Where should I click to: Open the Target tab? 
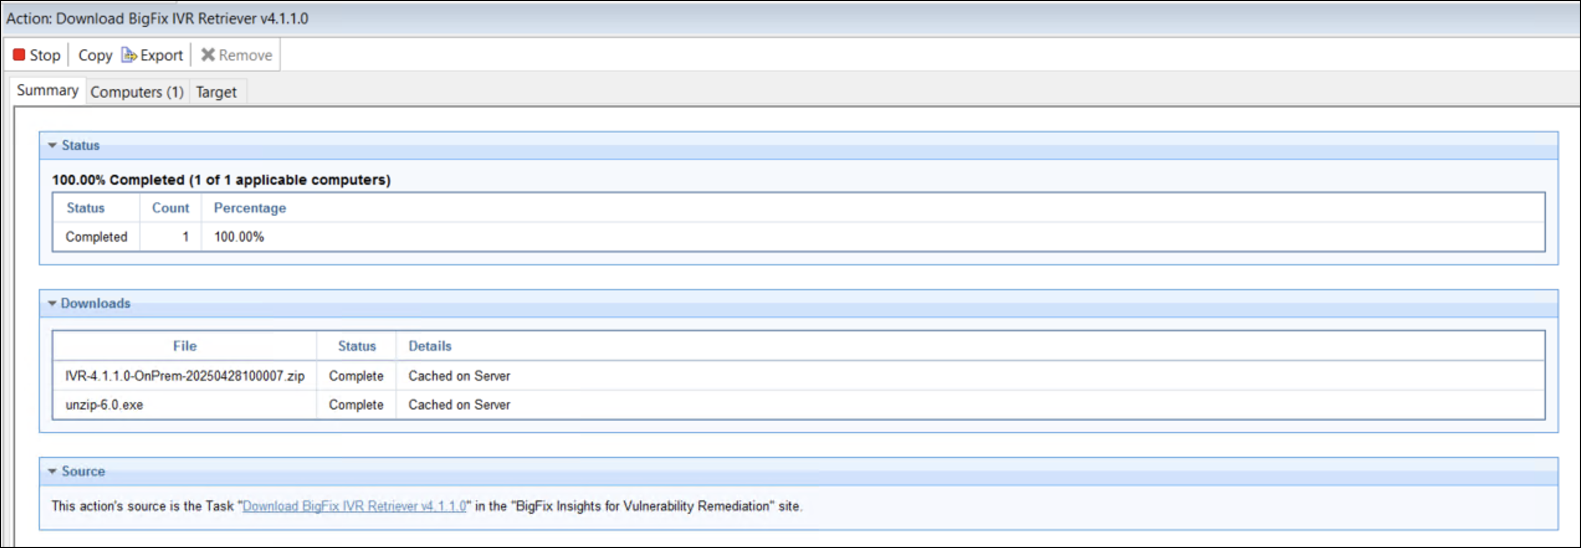click(x=216, y=92)
